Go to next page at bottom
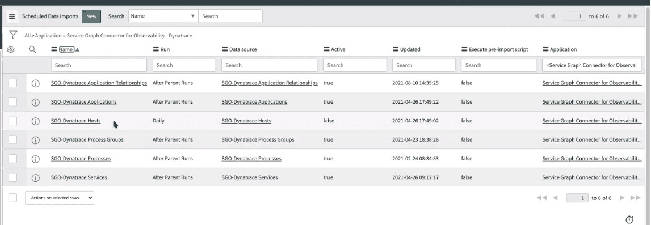This screenshot has height=225, width=651. tap(622, 198)
